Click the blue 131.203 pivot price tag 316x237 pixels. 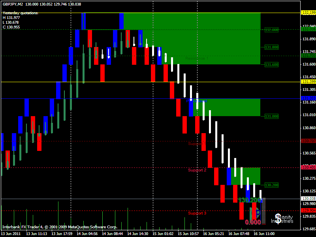coord(308,98)
